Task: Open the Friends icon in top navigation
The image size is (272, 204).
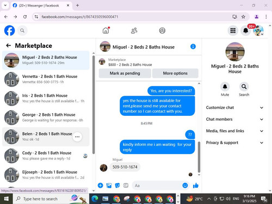Action: tap(134, 30)
